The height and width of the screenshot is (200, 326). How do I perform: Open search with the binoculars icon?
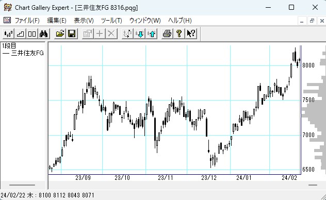coord(44,34)
